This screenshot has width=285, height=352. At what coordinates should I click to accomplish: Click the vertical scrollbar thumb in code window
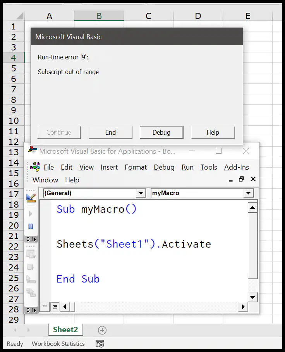253,246
